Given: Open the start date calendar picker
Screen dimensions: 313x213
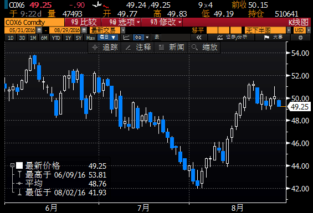Looking at the screenshot, I should pyautogui.click(x=39, y=30).
